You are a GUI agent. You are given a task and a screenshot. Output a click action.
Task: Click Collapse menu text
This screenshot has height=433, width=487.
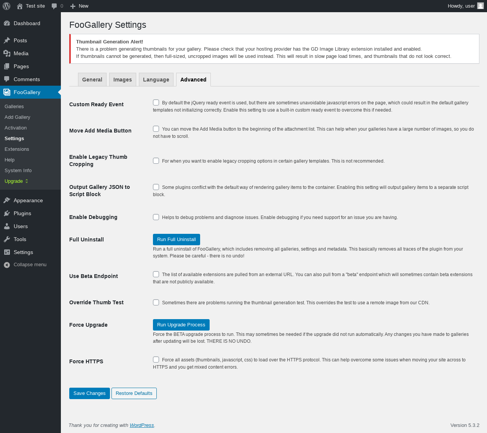[x=30, y=265]
